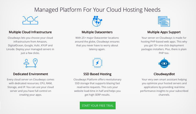Select the "Multiple Datacenters" heading
The height and width of the screenshot is (114, 196).
[x=97, y=32]
